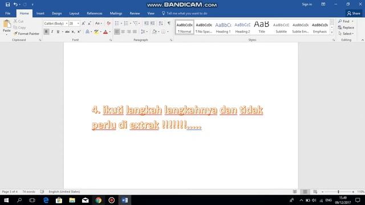This screenshot has width=365, height=205.
Task: Clear all formatting from text
Action: pyautogui.click(x=108, y=23)
